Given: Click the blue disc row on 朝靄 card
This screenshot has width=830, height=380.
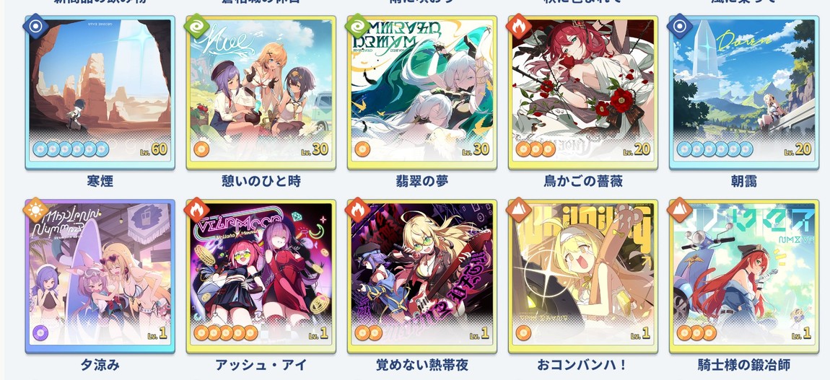Looking at the screenshot, I should tap(715, 149).
